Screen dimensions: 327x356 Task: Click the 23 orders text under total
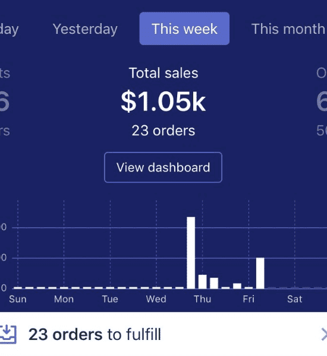tap(164, 131)
